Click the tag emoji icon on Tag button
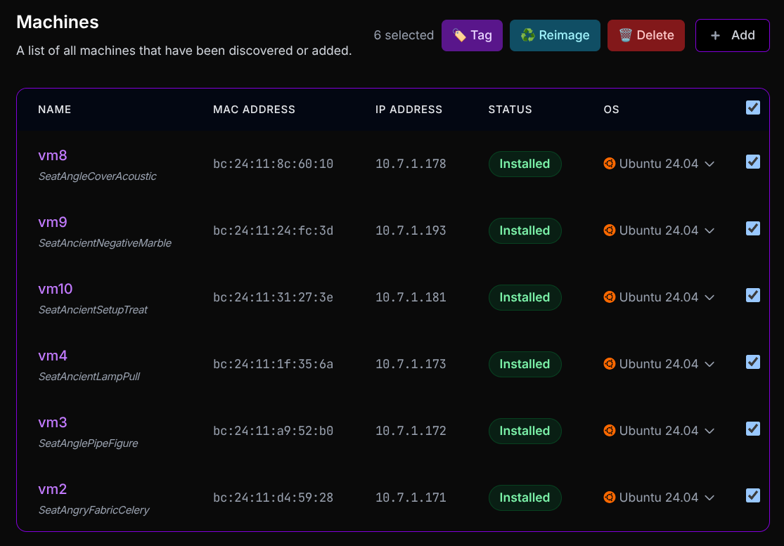Screen dimensions: 784x546 point(459,35)
